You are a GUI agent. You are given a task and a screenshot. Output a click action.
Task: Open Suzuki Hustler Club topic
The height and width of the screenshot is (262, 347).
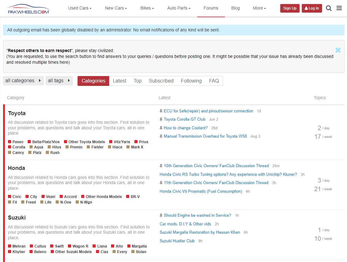pos(177,241)
